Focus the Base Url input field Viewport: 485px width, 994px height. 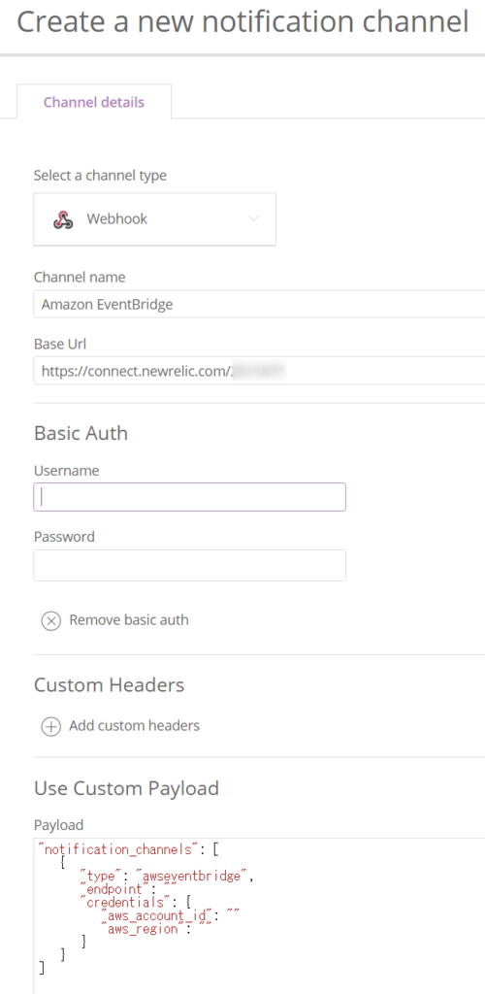[259, 370]
